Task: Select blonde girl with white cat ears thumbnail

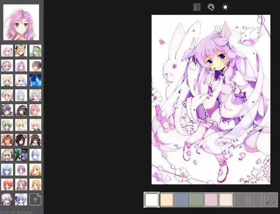Action: pyautogui.click(x=7, y=81)
